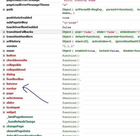Expand the selectmenu function node
The image size is (140, 136).
[x=4, y=98]
